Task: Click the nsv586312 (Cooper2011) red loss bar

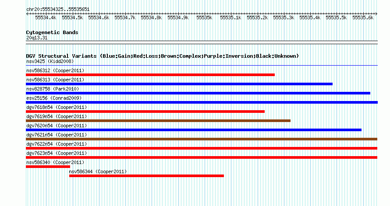Action: (x=150, y=75)
